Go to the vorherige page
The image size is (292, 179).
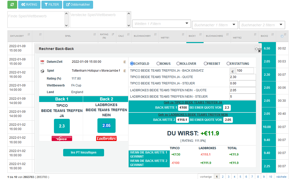pyautogui.click(x=206, y=177)
